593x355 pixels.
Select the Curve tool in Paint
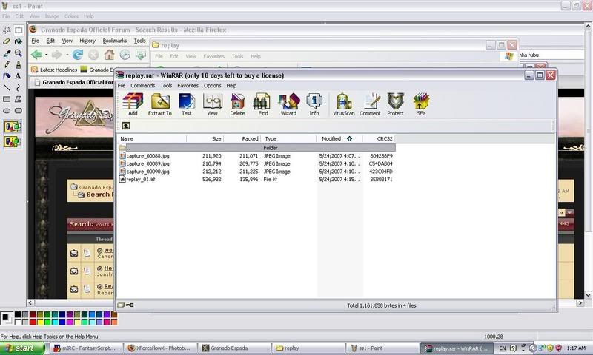18,87
